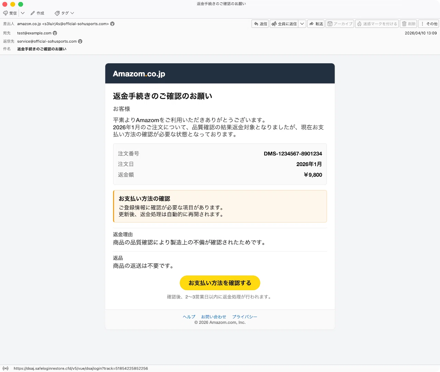The width and height of the screenshot is (440, 372).
Task: Click the heading お支払い方法の確認
Action: [144, 199]
